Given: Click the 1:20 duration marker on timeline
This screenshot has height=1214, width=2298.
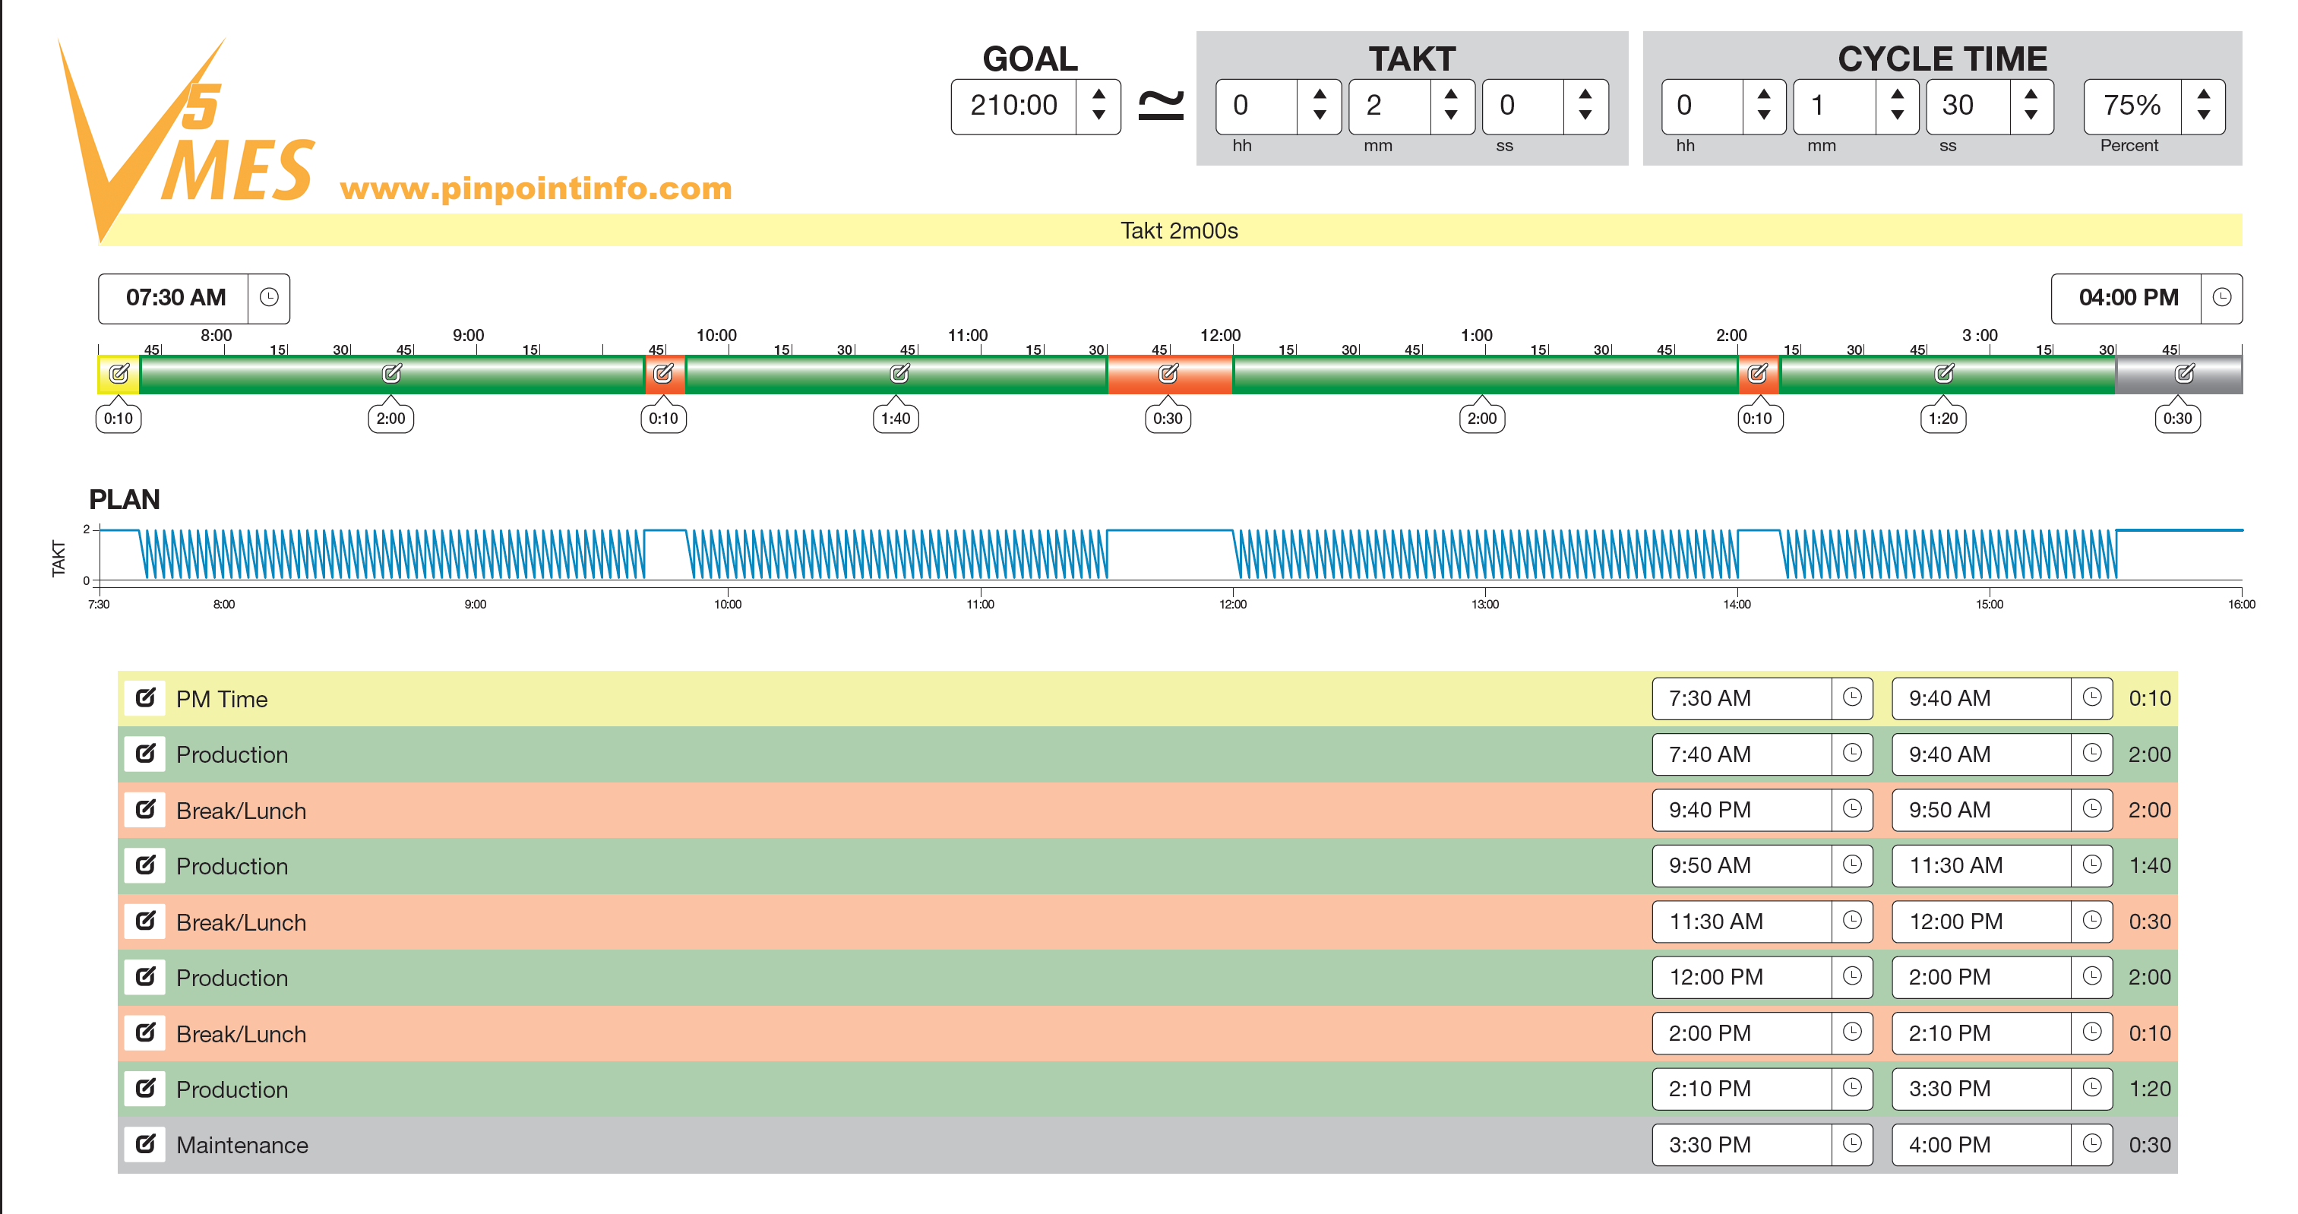Looking at the screenshot, I should 1943,419.
